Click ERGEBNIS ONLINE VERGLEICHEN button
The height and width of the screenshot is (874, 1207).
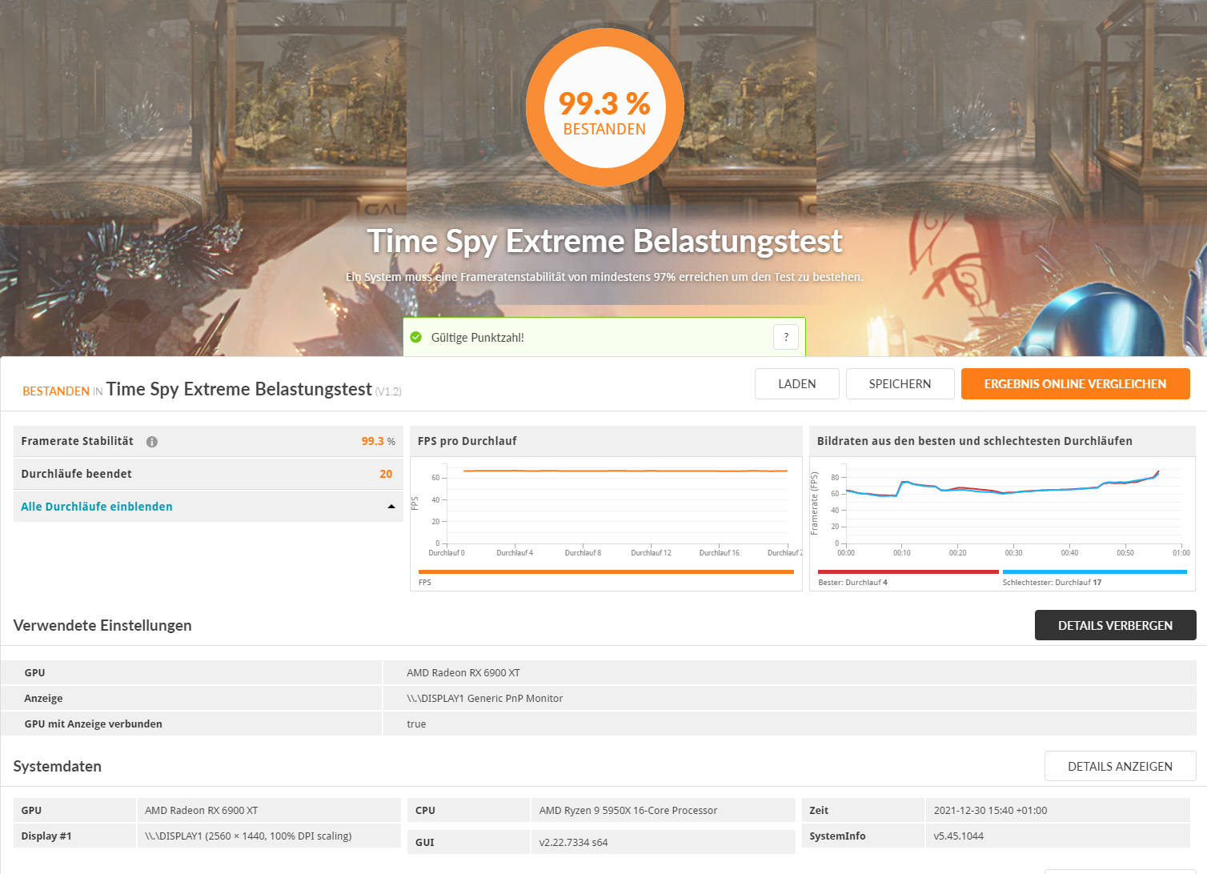point(1076,384)
